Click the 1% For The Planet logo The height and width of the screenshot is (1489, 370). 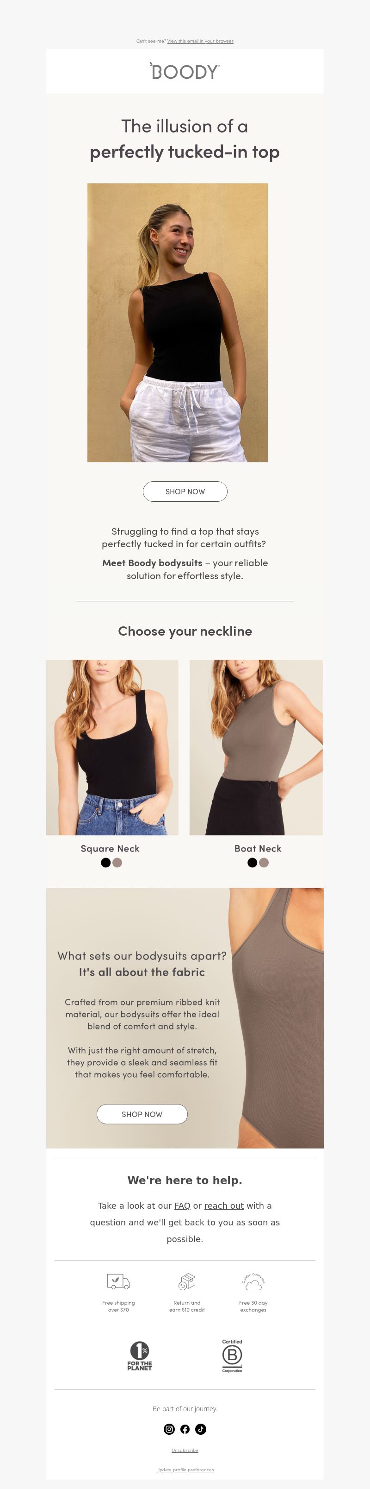click(139, 1356)
